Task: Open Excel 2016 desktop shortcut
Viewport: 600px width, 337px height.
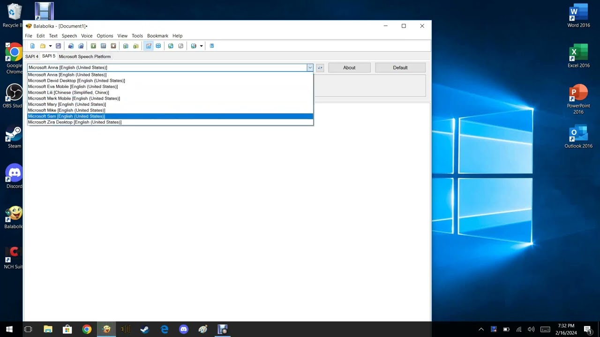Action: point(578,56)
